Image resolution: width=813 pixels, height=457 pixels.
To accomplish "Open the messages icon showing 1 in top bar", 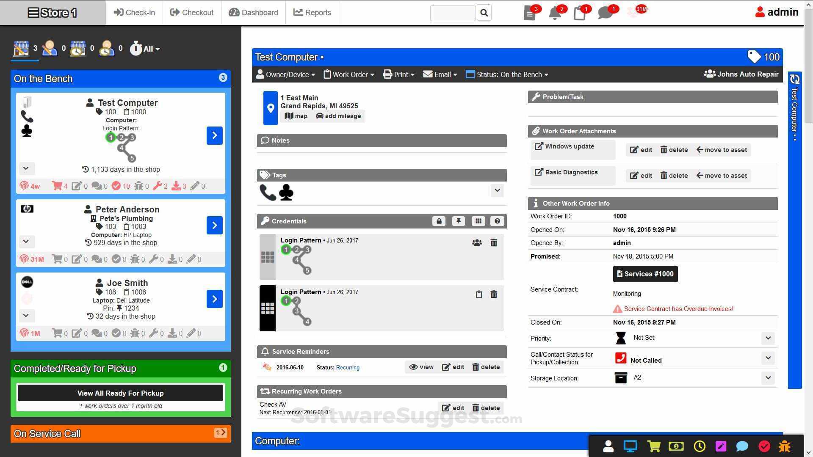I will 605,13.
